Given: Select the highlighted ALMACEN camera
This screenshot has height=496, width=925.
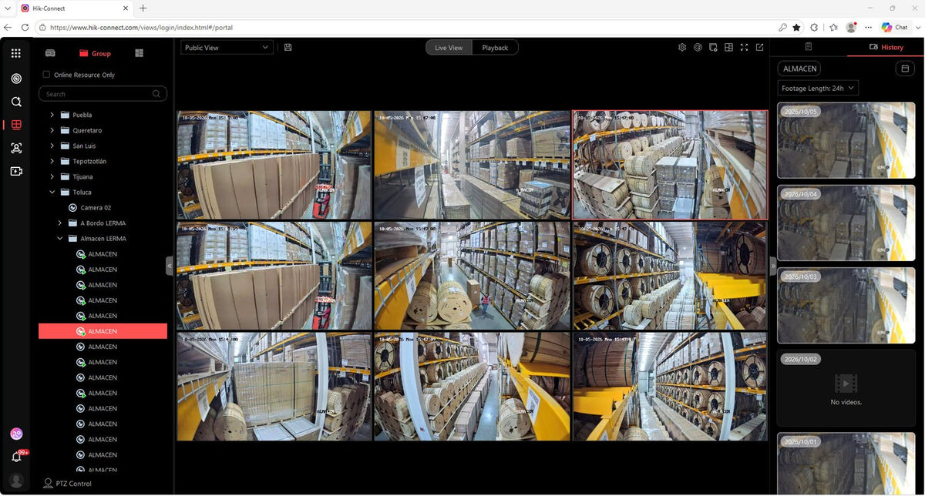Looking at the screenshot, I should [103, 331].
